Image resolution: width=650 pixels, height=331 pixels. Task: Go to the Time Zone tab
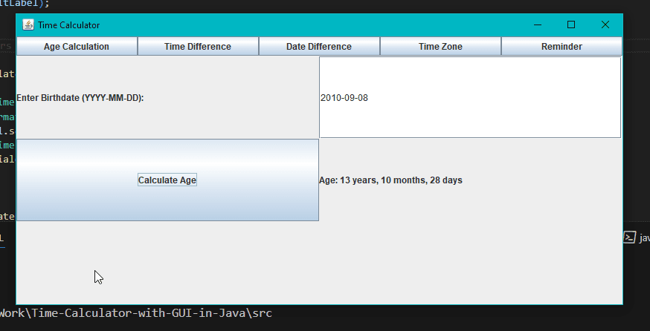(x=440, y=47)
